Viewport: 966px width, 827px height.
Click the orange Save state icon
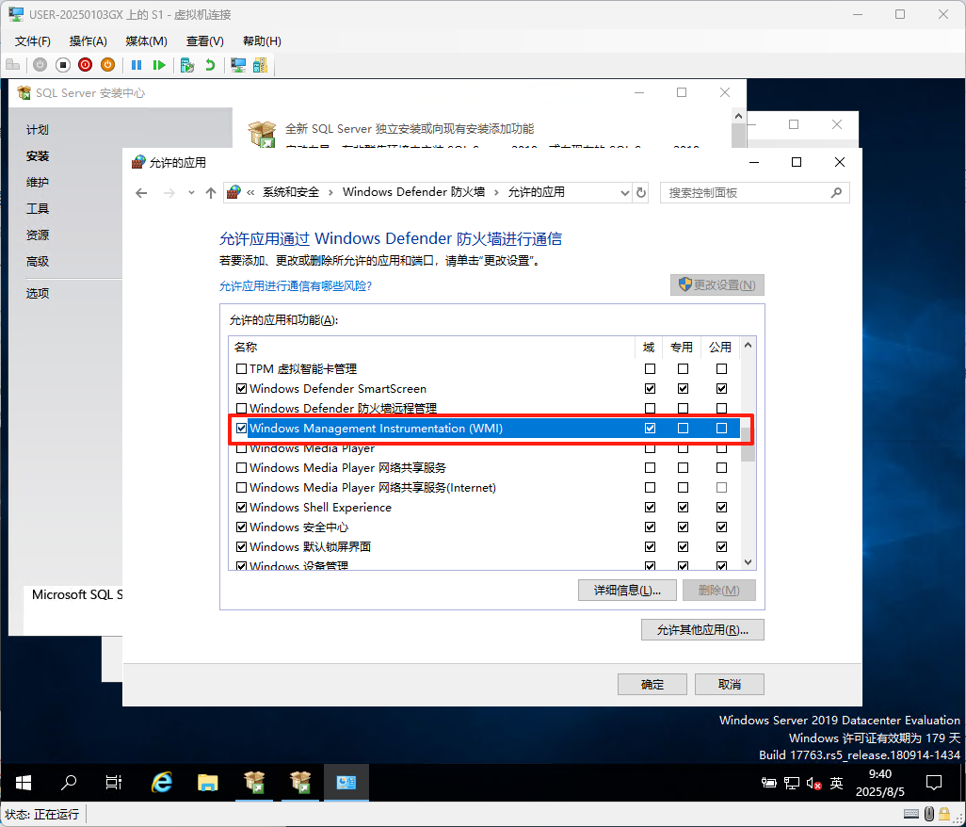(x=108, y=65)
